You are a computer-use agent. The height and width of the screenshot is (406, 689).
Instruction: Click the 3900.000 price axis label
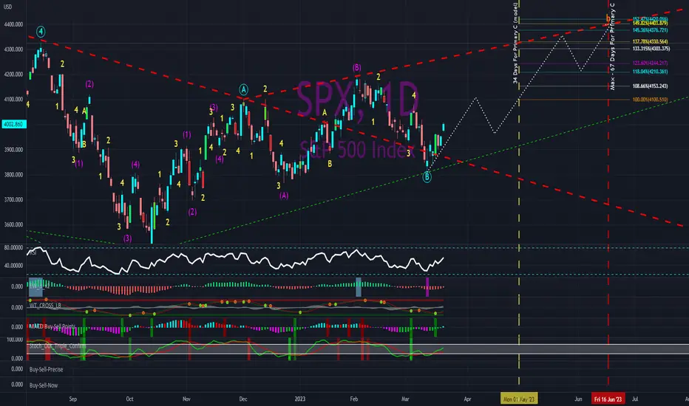(x=13, y=150)
